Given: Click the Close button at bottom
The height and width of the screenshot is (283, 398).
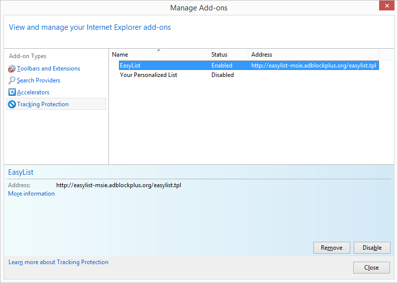Looking at the screenshot, I should [x=371, y=268].
